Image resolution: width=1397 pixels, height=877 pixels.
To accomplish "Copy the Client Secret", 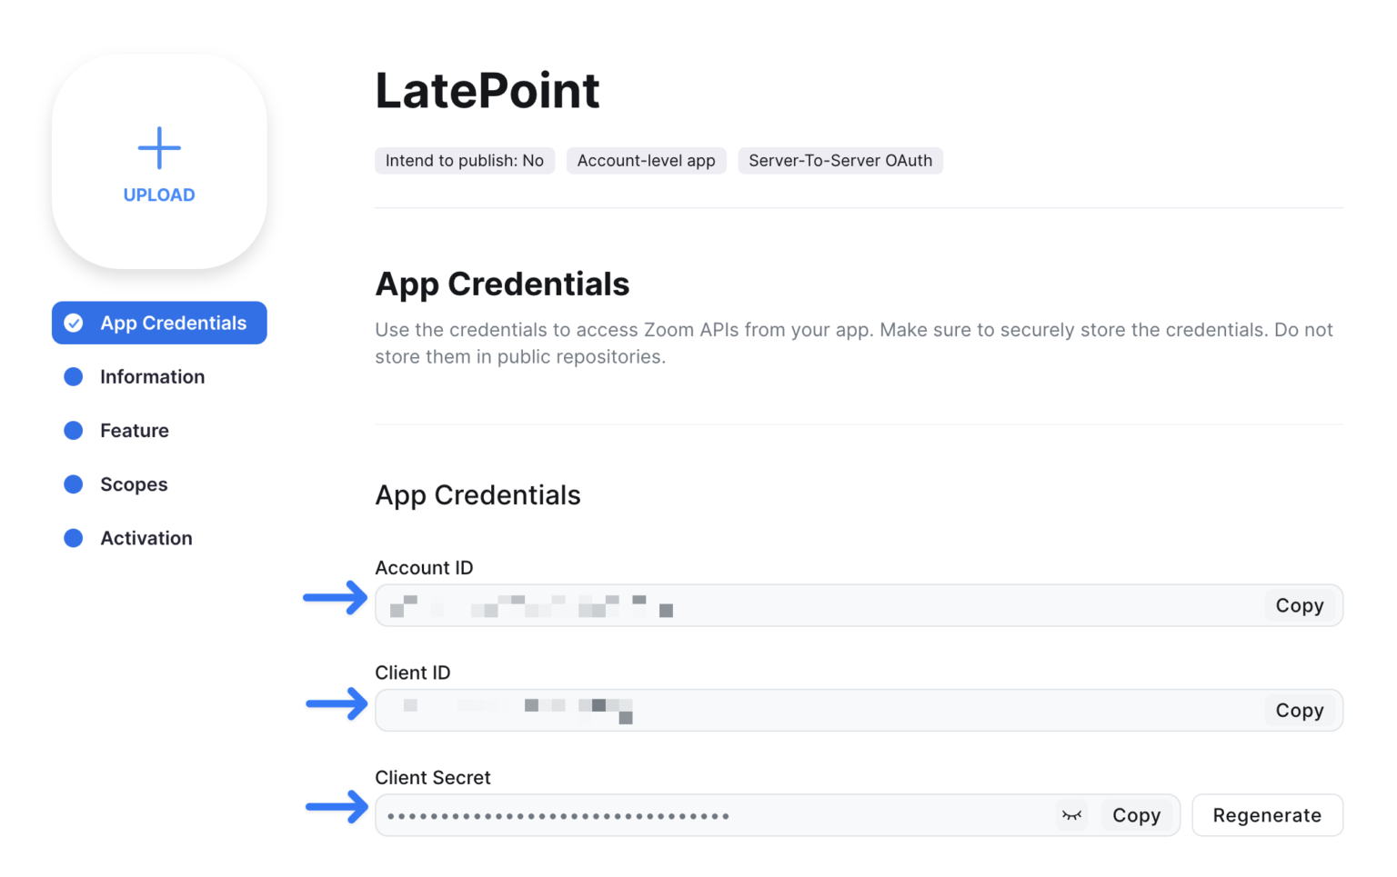I will [x=1136, y=815].
